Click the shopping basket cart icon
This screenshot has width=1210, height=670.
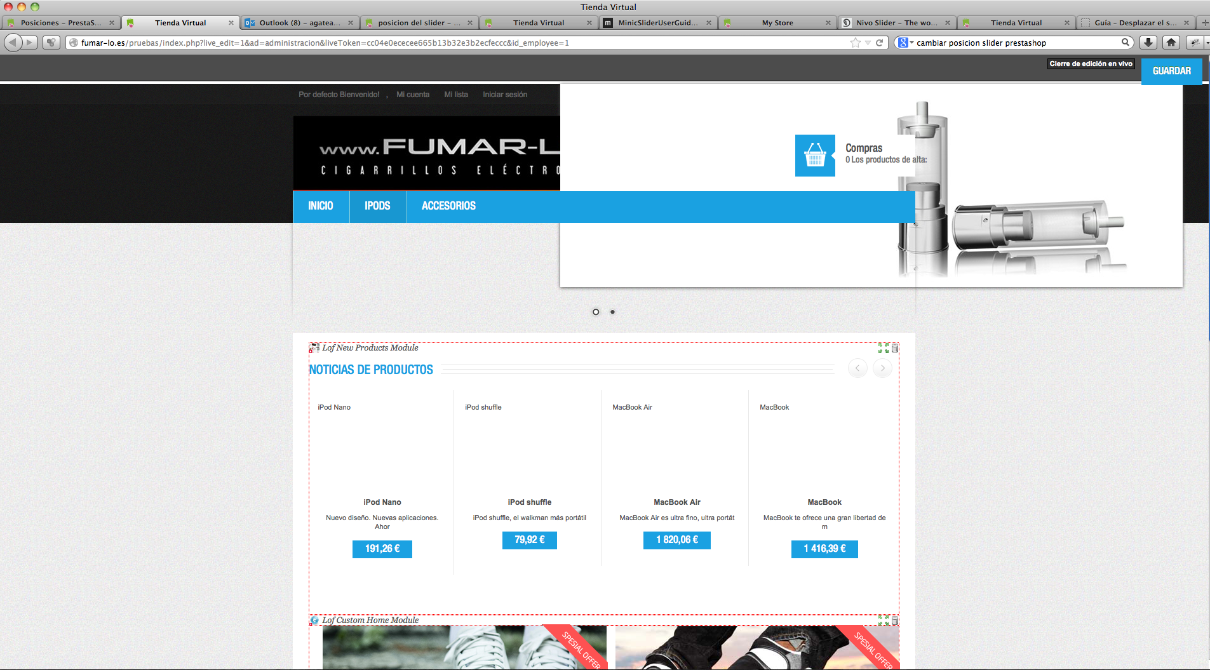(815, 156)
